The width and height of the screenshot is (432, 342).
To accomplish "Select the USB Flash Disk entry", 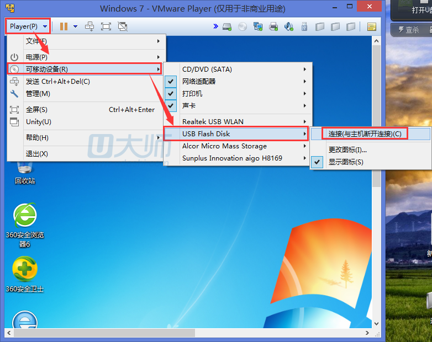I will (x=236, y=133).
